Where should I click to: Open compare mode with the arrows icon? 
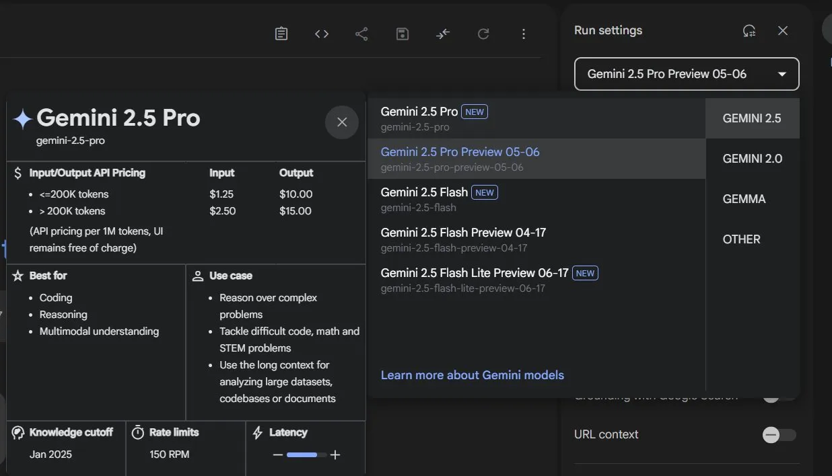point(443,34)
